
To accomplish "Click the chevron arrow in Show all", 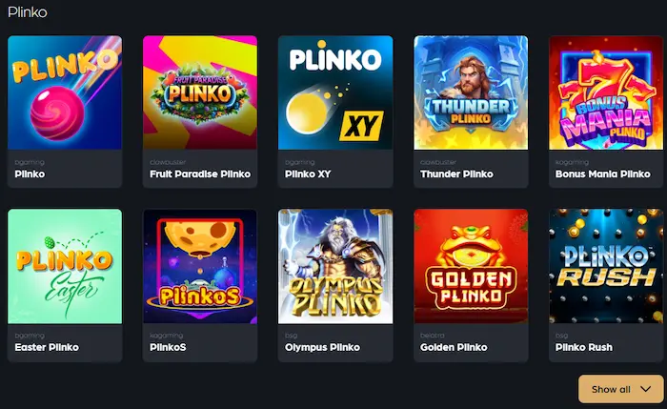I will [x=646, y=389].
